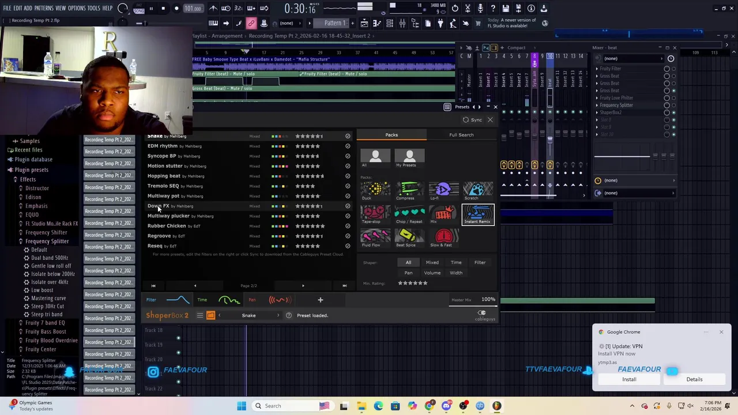This screenshot has width=738, height=415.
Task: Click the FL toolbar save icon
Action: pos(506,8)
